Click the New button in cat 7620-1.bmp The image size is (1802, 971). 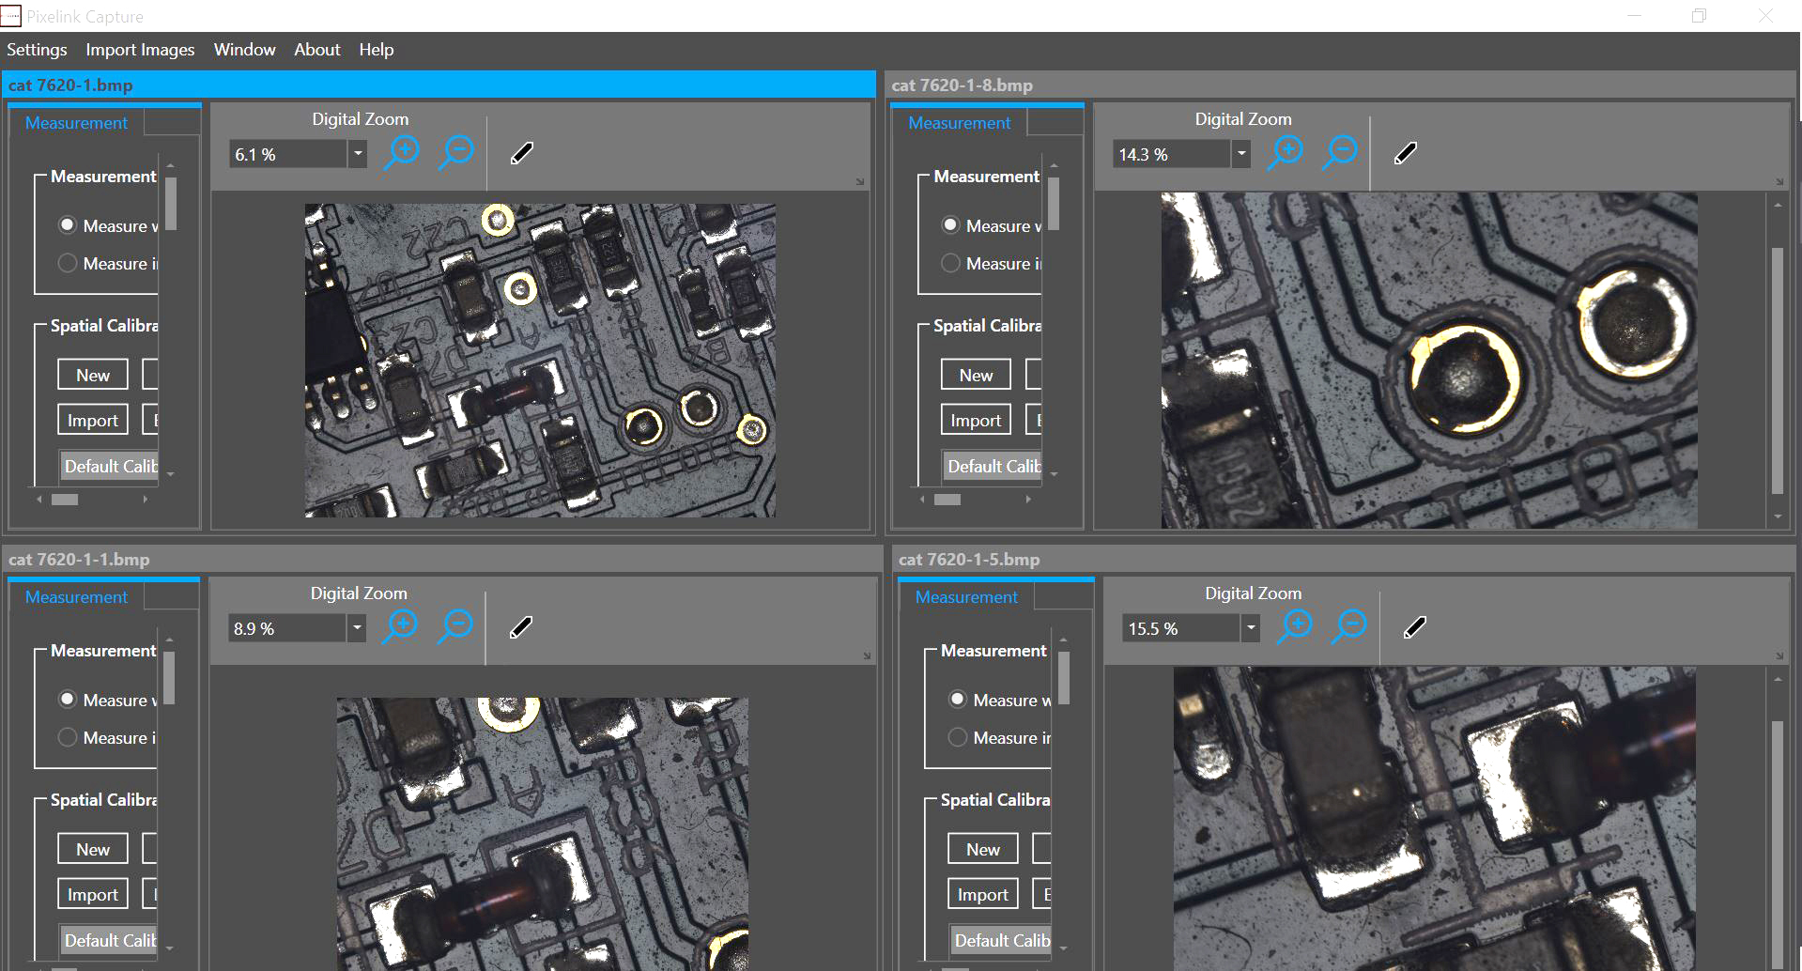click(92, 374)
